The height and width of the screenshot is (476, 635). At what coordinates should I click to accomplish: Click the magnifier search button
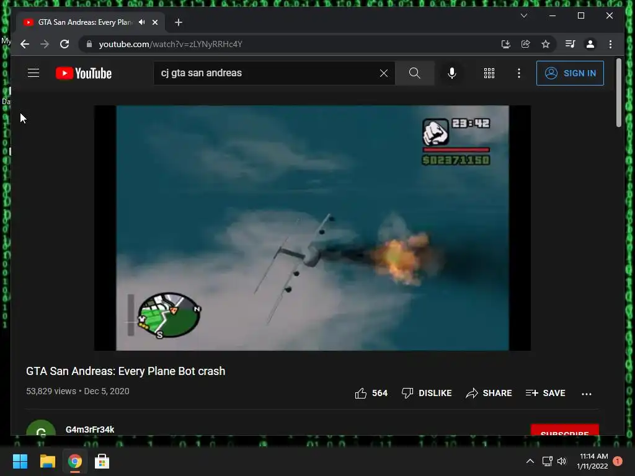click(414, 73)
